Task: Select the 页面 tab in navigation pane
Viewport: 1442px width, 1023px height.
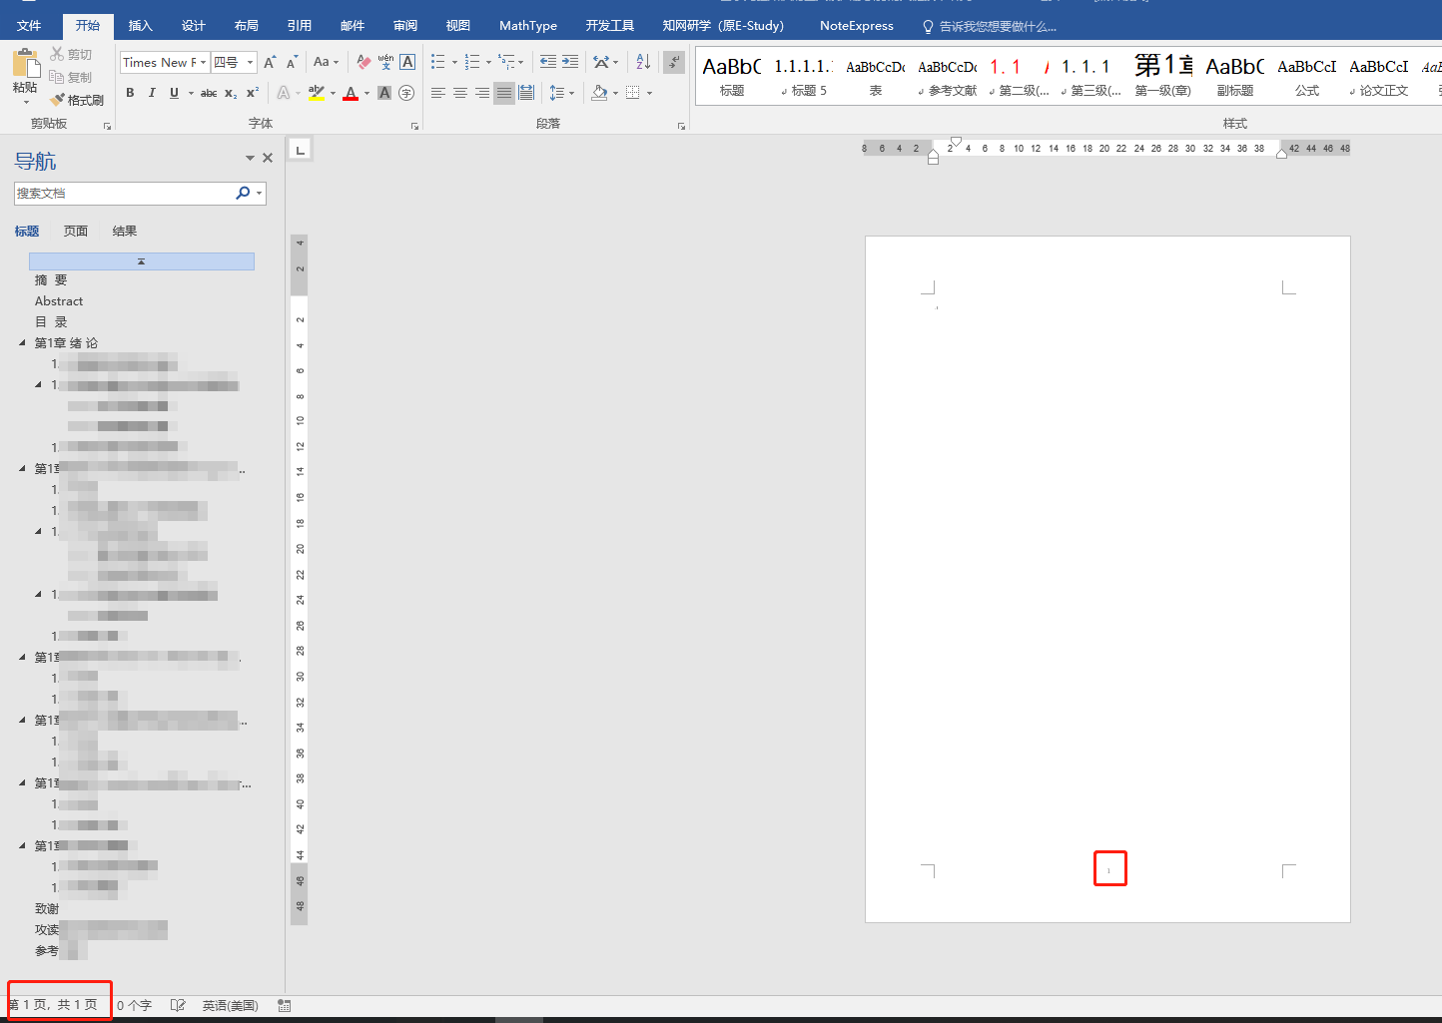Action: [76, 231]
